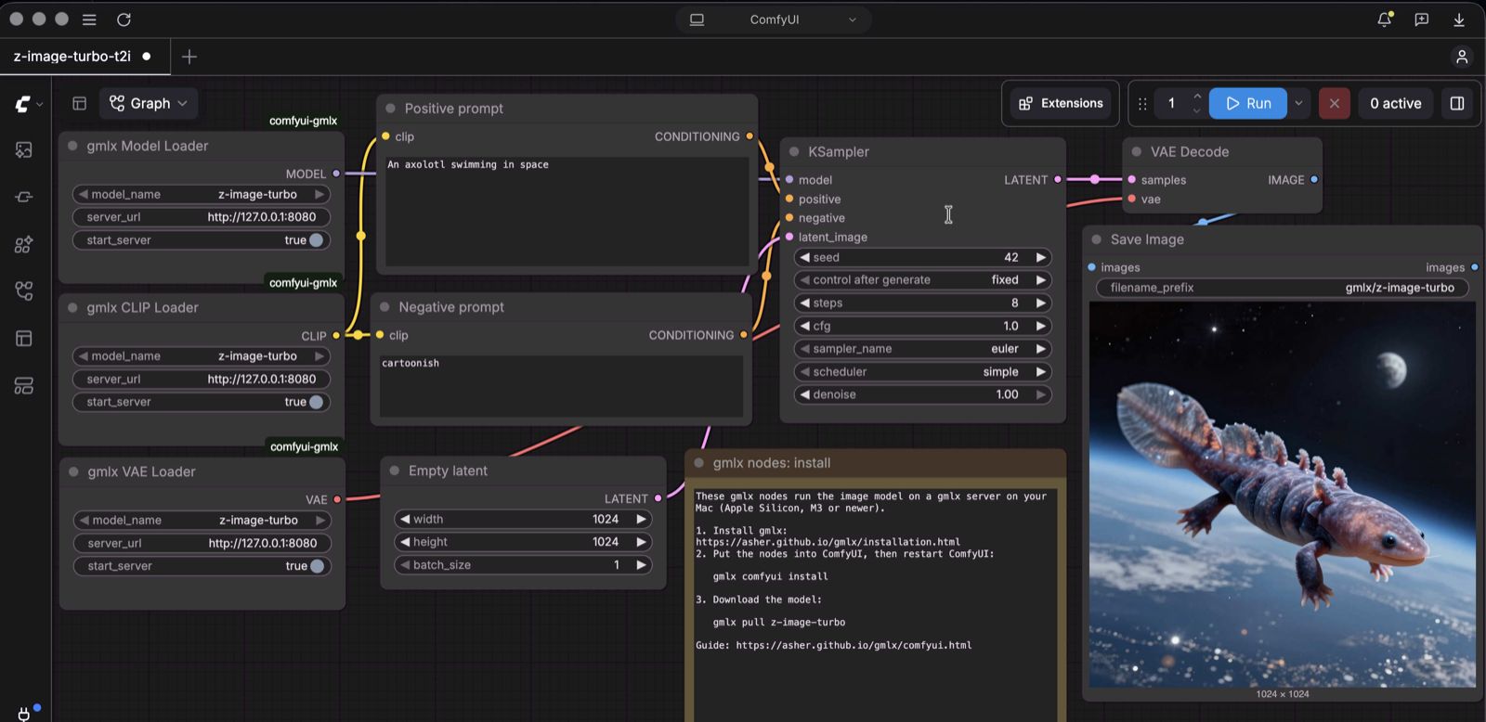Click the Extensions button

tap(1061, 103)
